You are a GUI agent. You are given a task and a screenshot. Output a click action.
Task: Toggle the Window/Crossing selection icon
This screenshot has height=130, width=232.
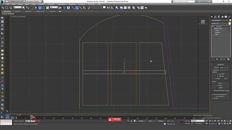tap(36, 8)
